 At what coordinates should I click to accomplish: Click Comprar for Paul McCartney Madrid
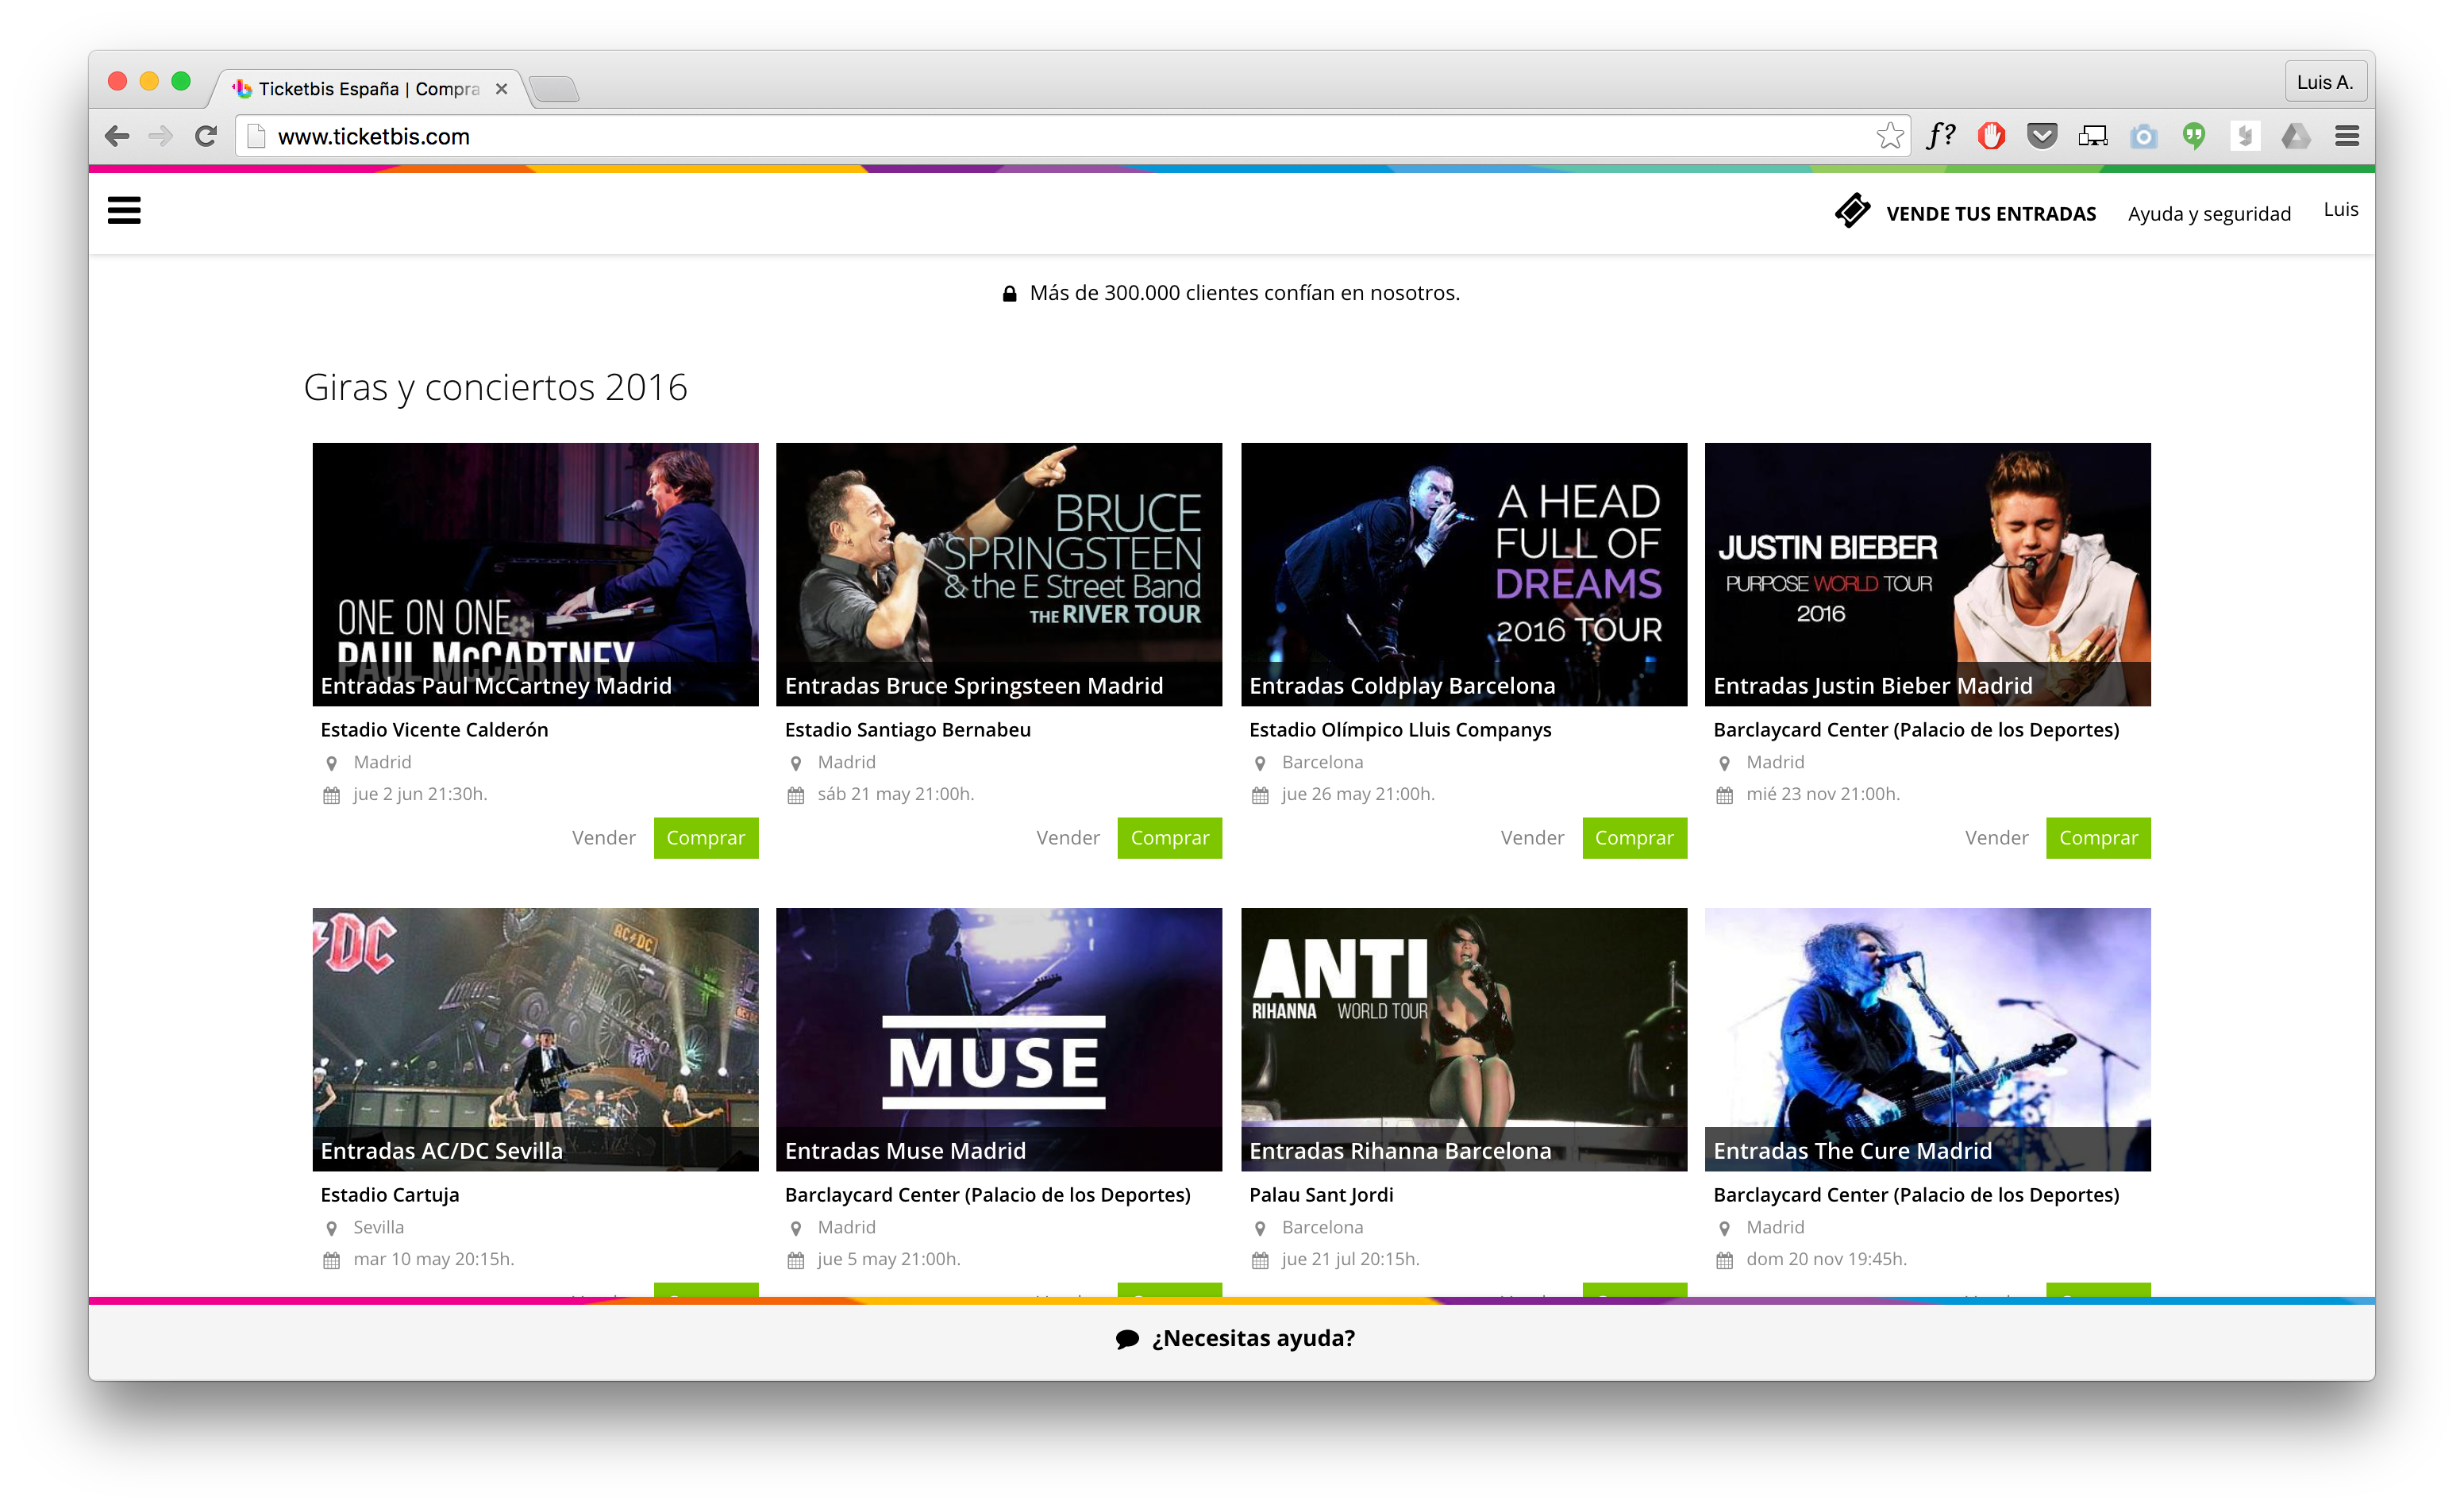click(x=705, y=838)
